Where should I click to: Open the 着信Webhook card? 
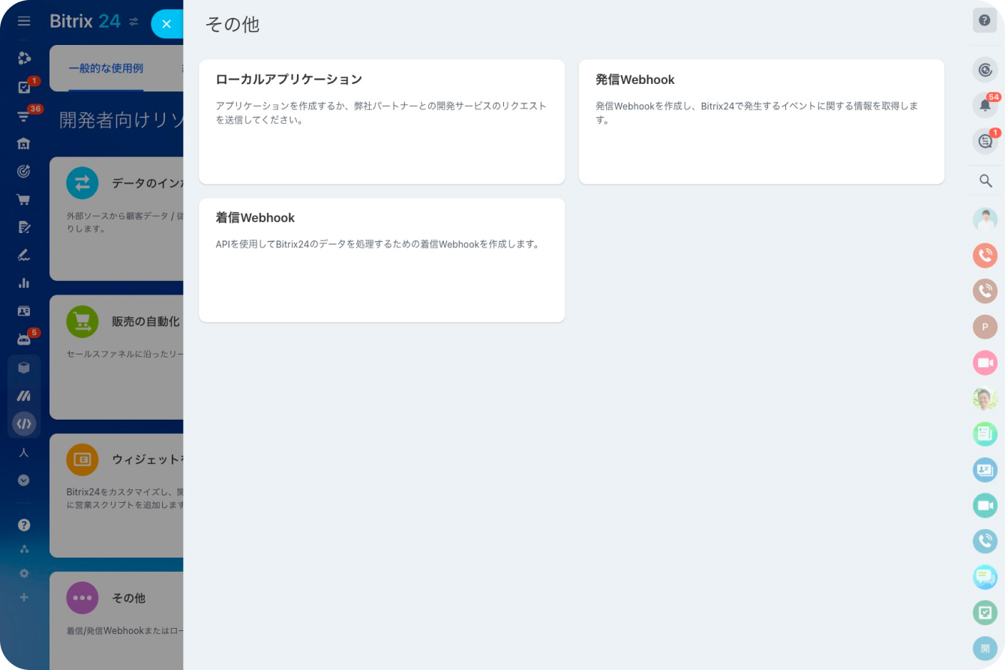click(381, 260)
